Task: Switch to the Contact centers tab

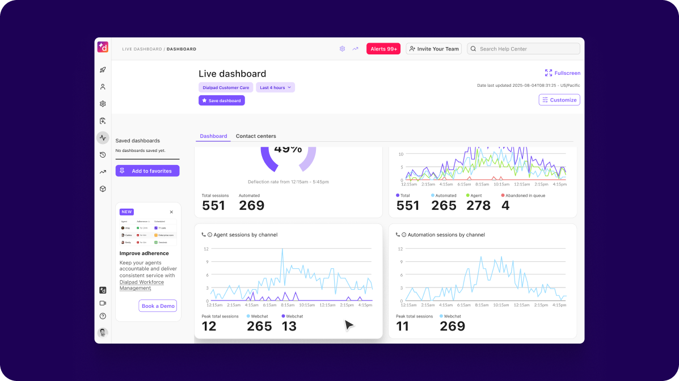Action: (256, 136)
